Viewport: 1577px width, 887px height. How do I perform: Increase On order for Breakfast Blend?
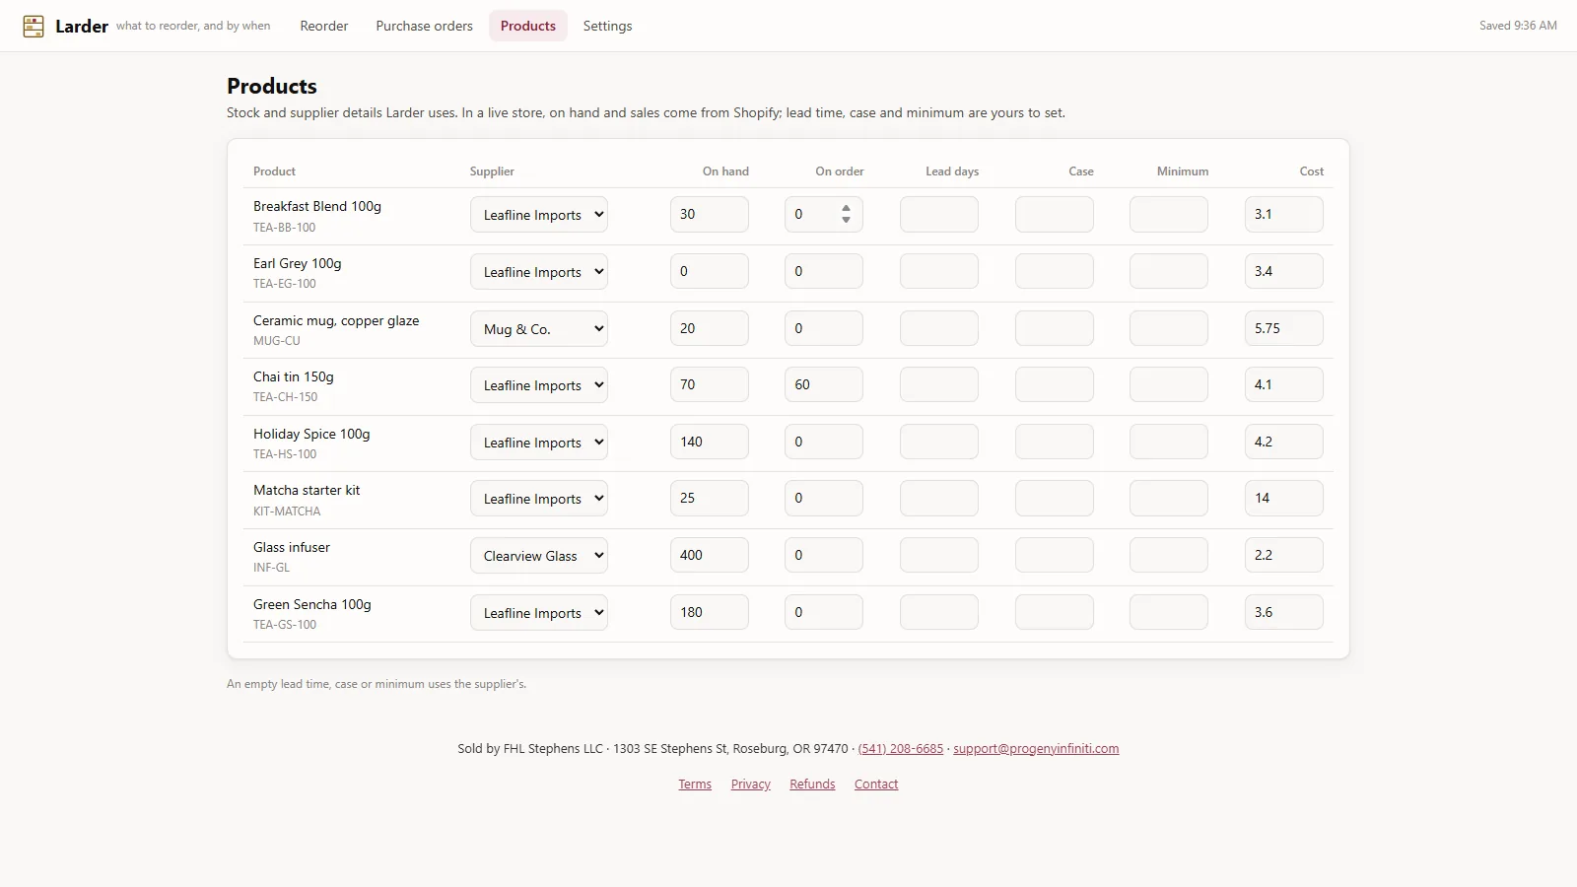click(846, 208)
